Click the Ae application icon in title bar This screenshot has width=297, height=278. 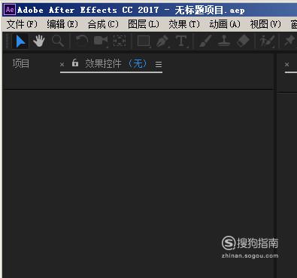[10, 10]
